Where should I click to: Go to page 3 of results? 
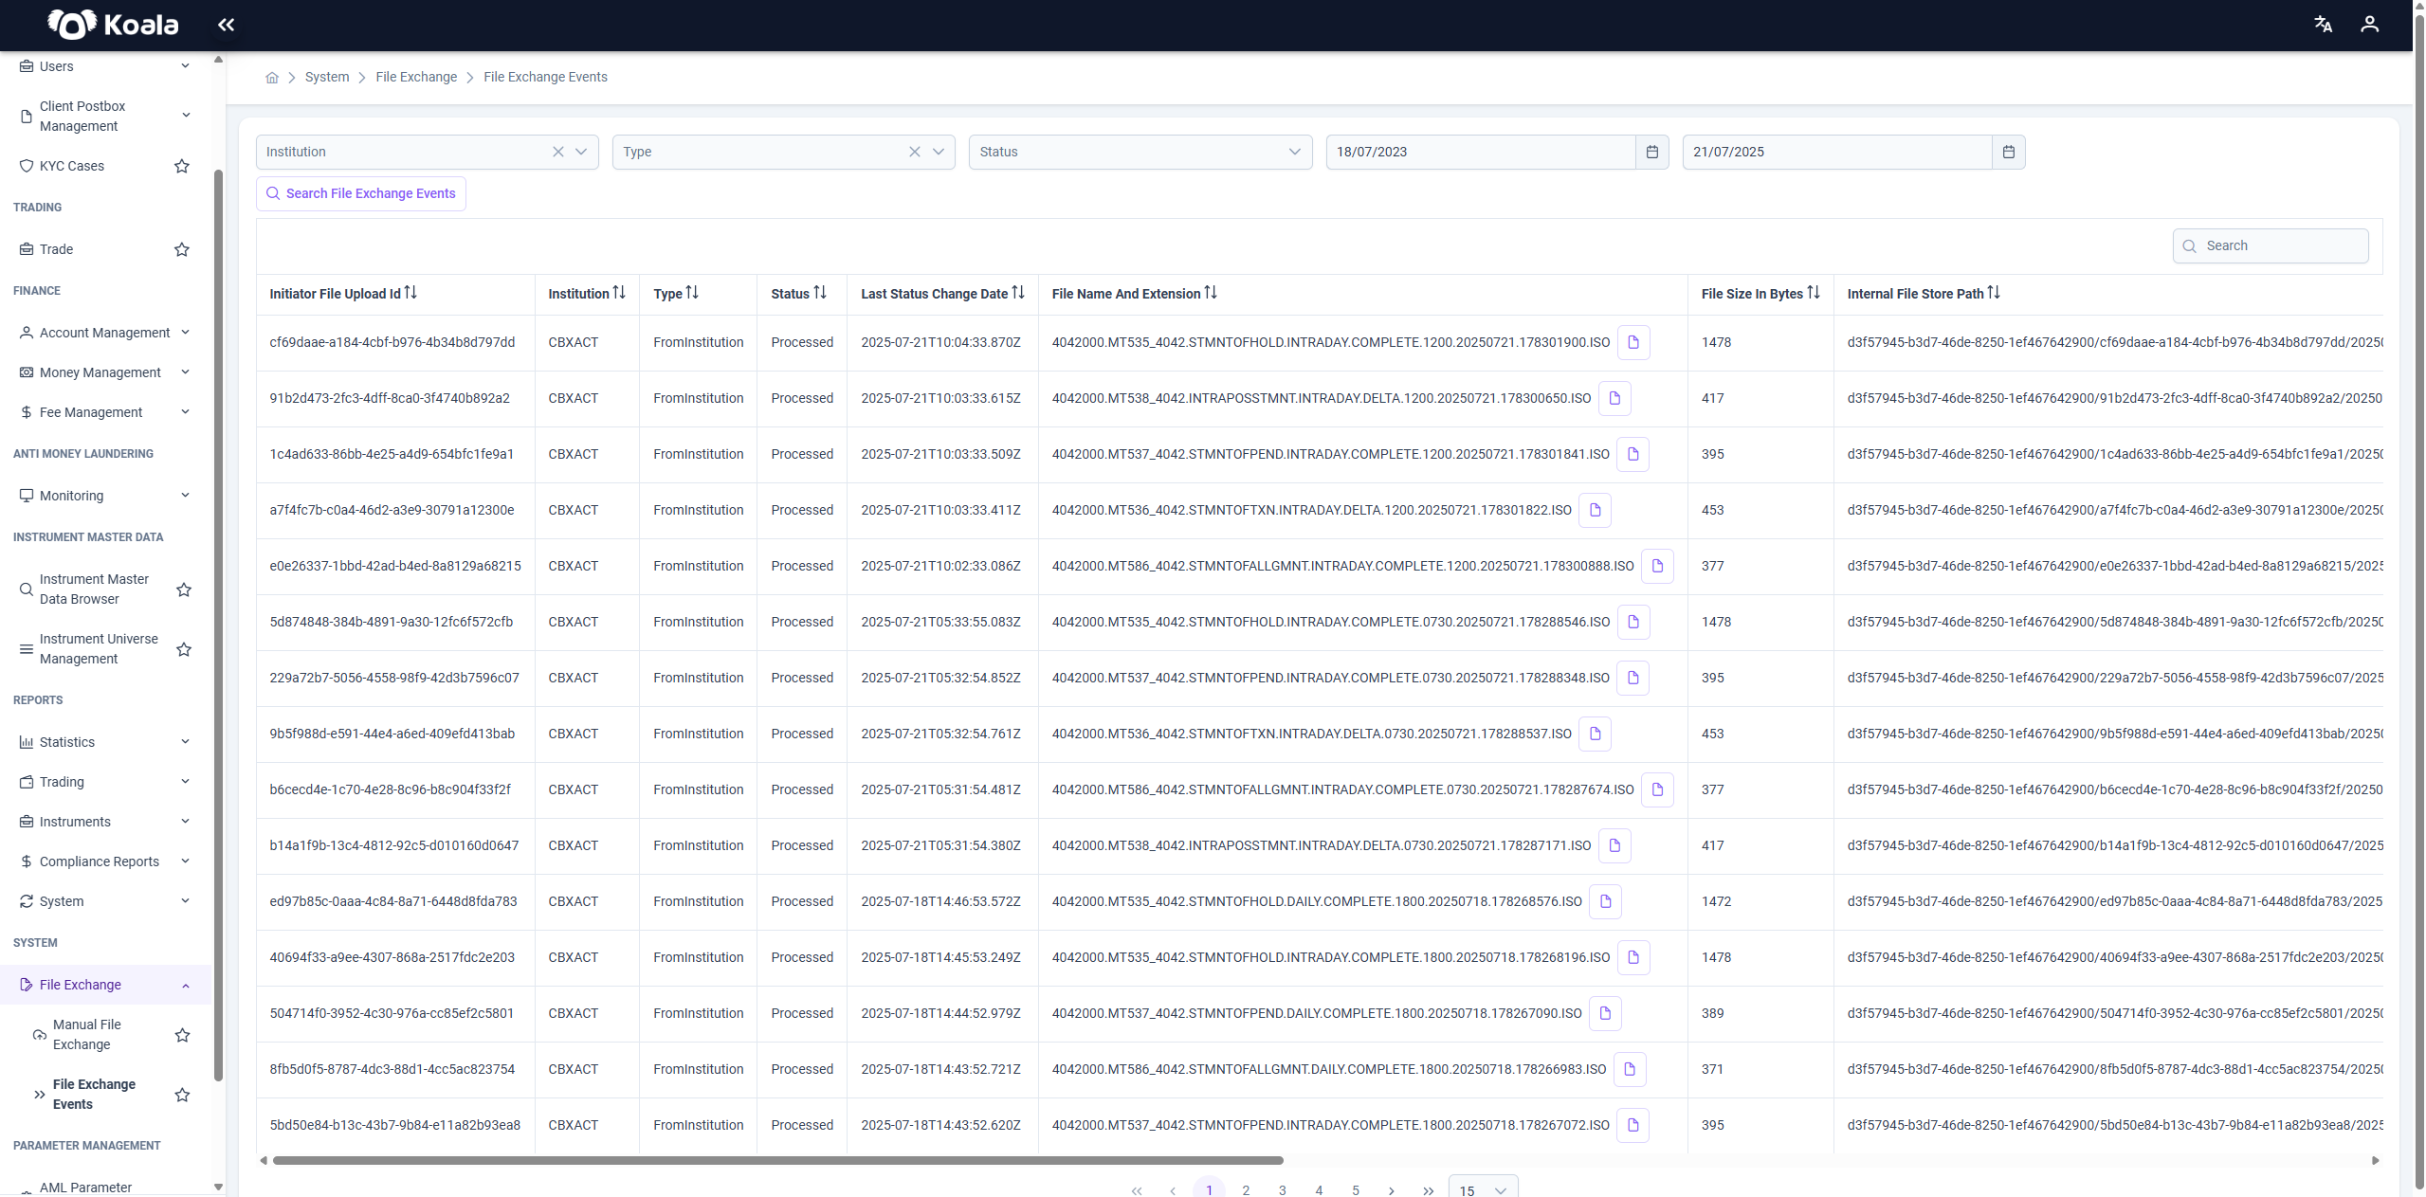pos(1282,1190)
